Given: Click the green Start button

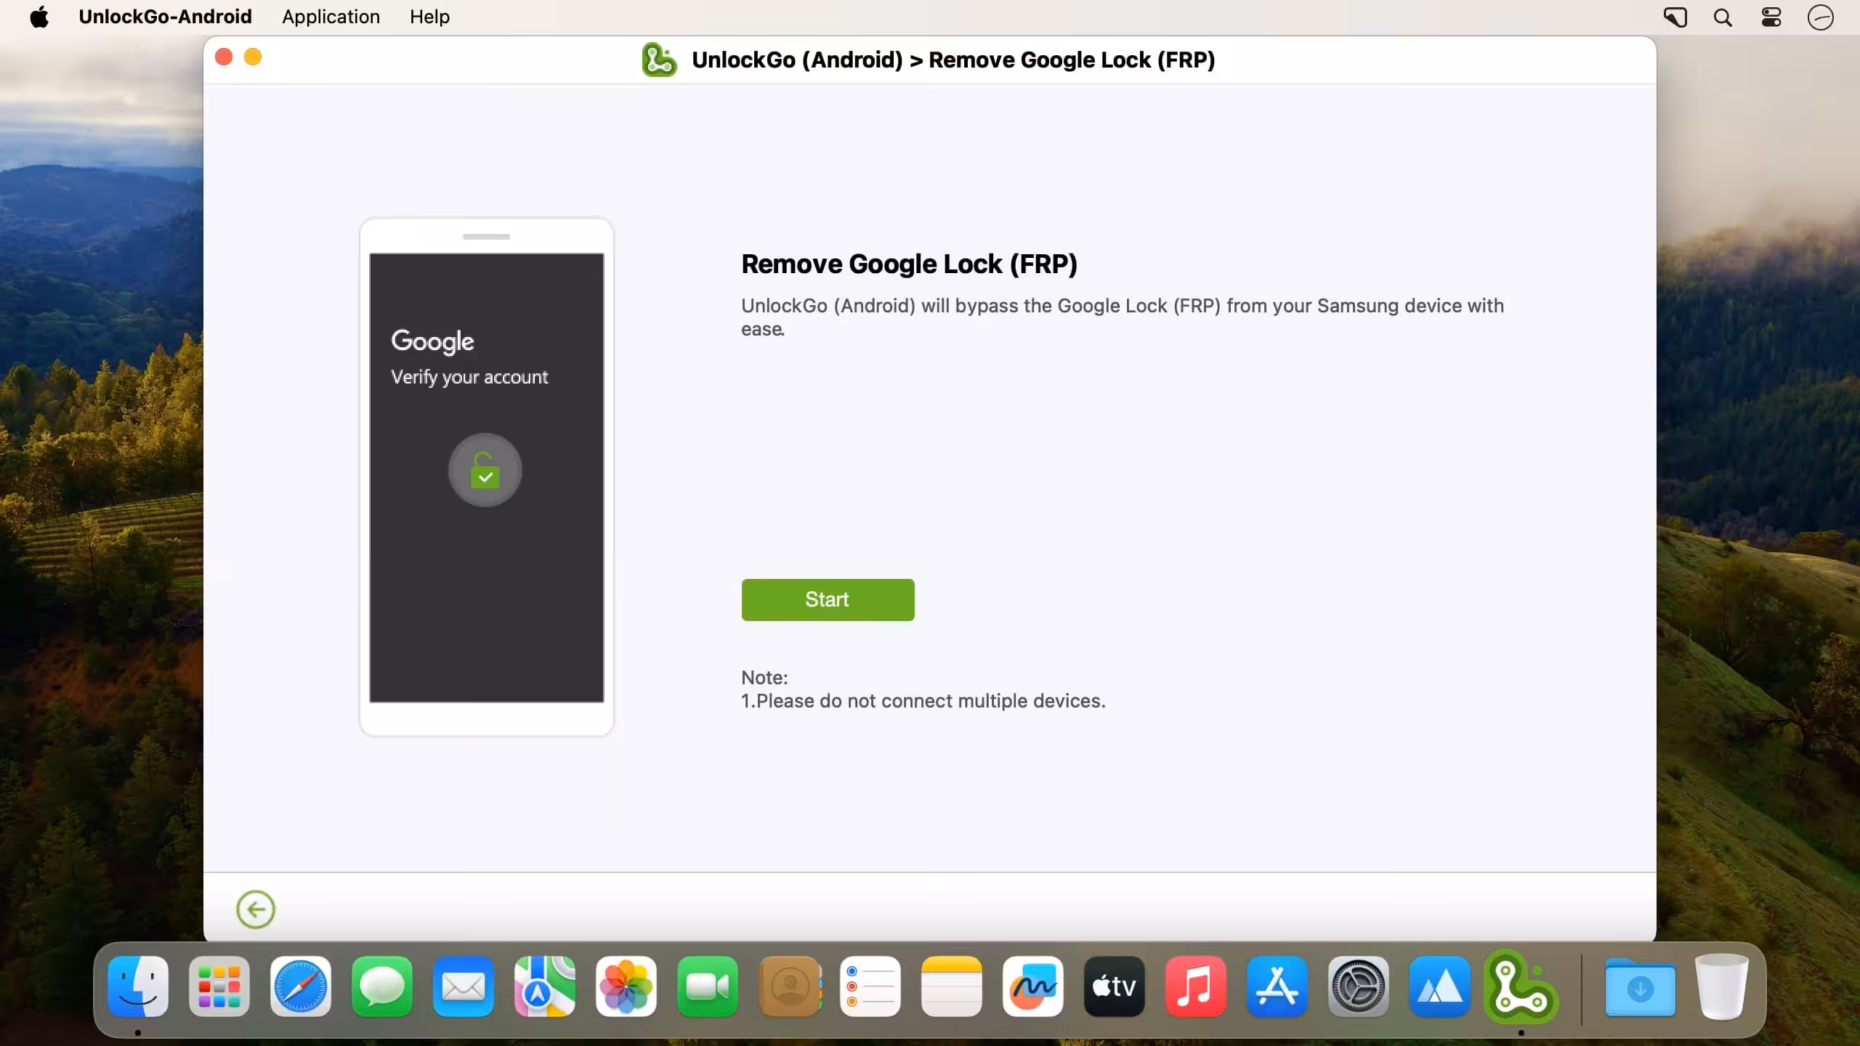Looking at the screenshot, I should [828, 599].
